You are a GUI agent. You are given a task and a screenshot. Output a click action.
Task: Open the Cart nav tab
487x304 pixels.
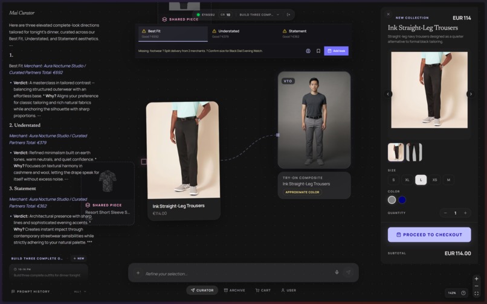[263, 290]
